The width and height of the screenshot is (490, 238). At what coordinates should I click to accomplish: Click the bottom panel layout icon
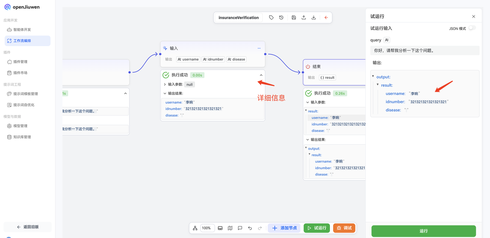point(220,228)
